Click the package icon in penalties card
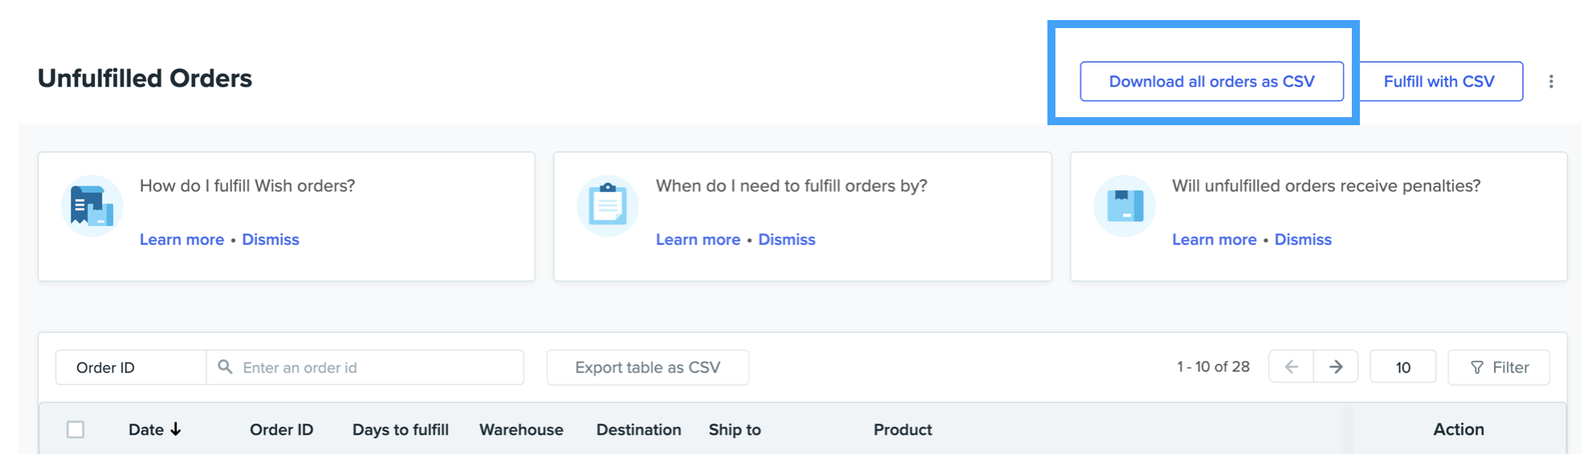This screenshot has width=1592, height=467. pos(1125,206)
